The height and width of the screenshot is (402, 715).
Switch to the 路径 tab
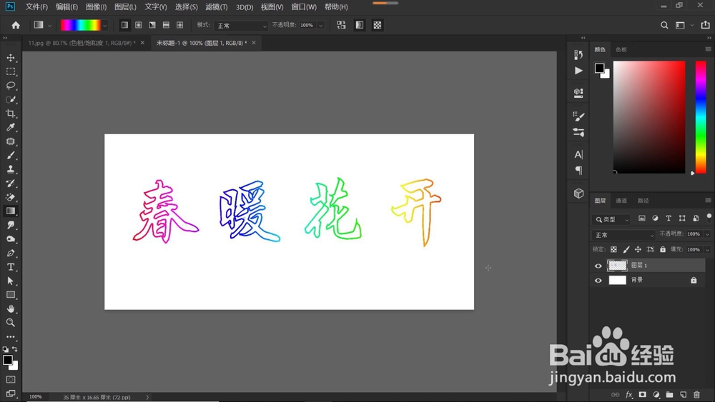point(643,201)
